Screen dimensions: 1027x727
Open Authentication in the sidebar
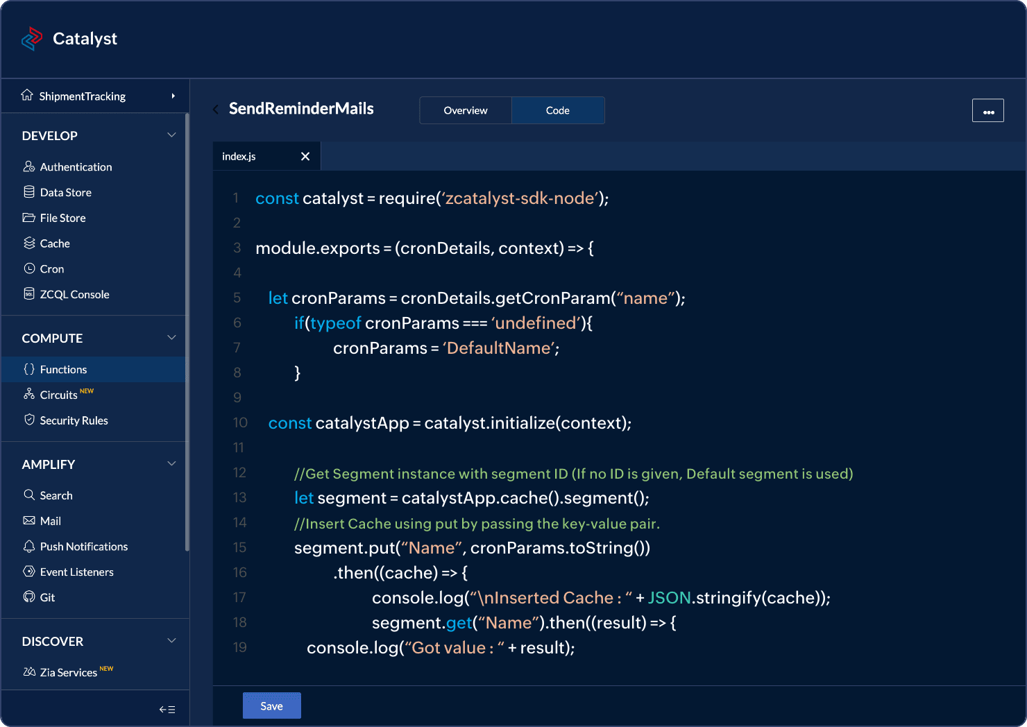[76, 166]
